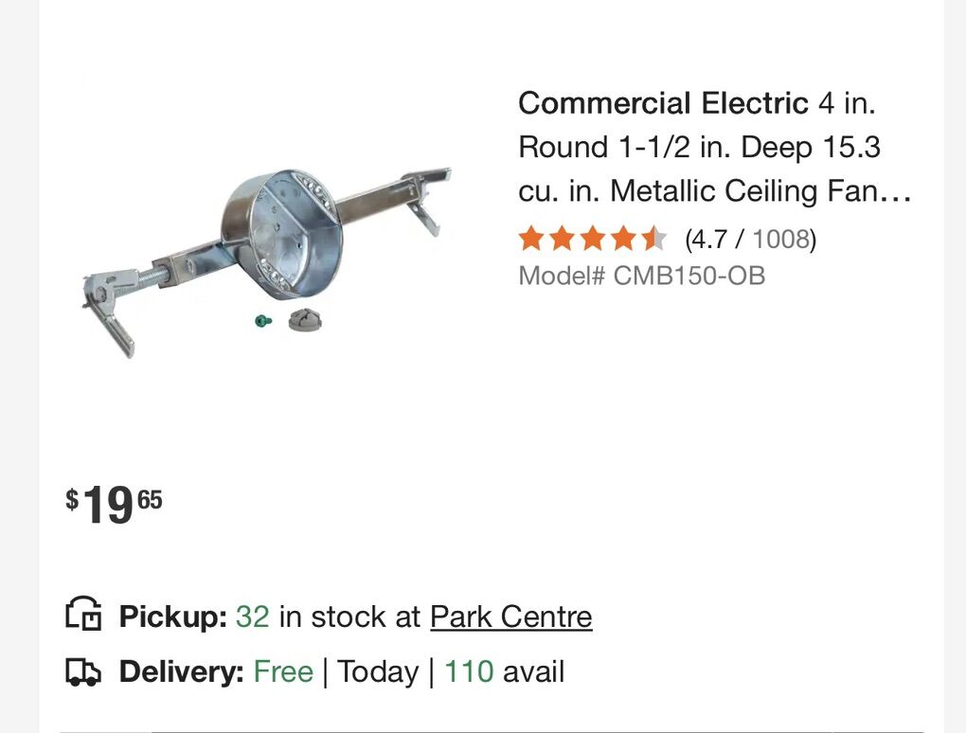Click the half-filled fifth rating star

click(x=653, y=239)
